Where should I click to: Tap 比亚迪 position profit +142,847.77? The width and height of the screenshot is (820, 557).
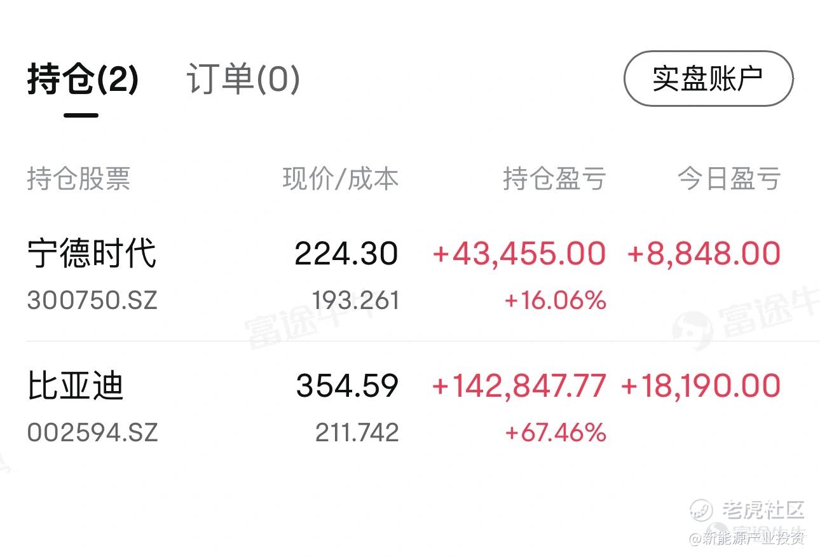[519, 386]
